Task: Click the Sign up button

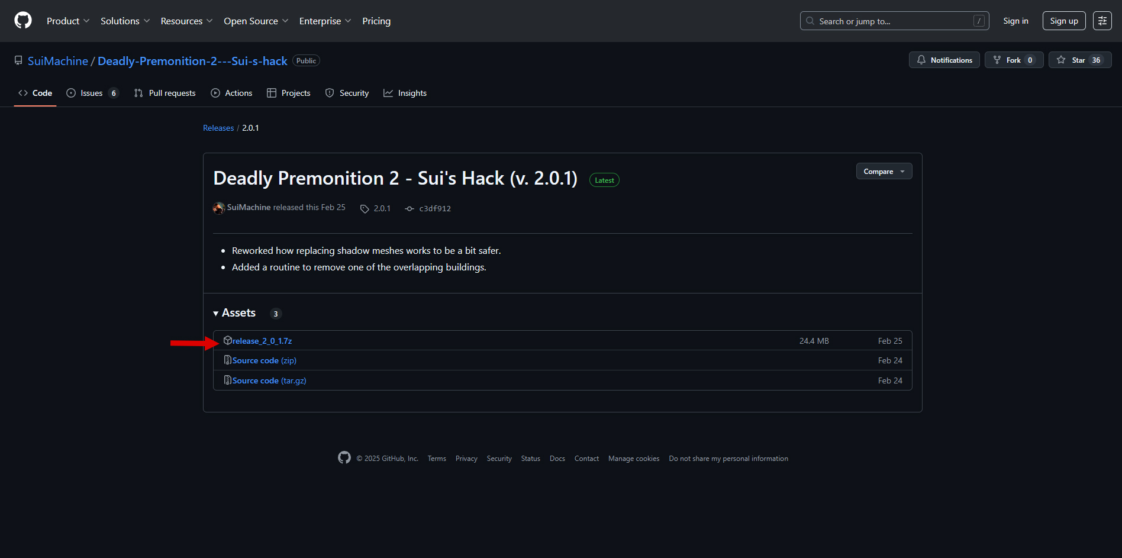Action: (x=1063, y=21)
